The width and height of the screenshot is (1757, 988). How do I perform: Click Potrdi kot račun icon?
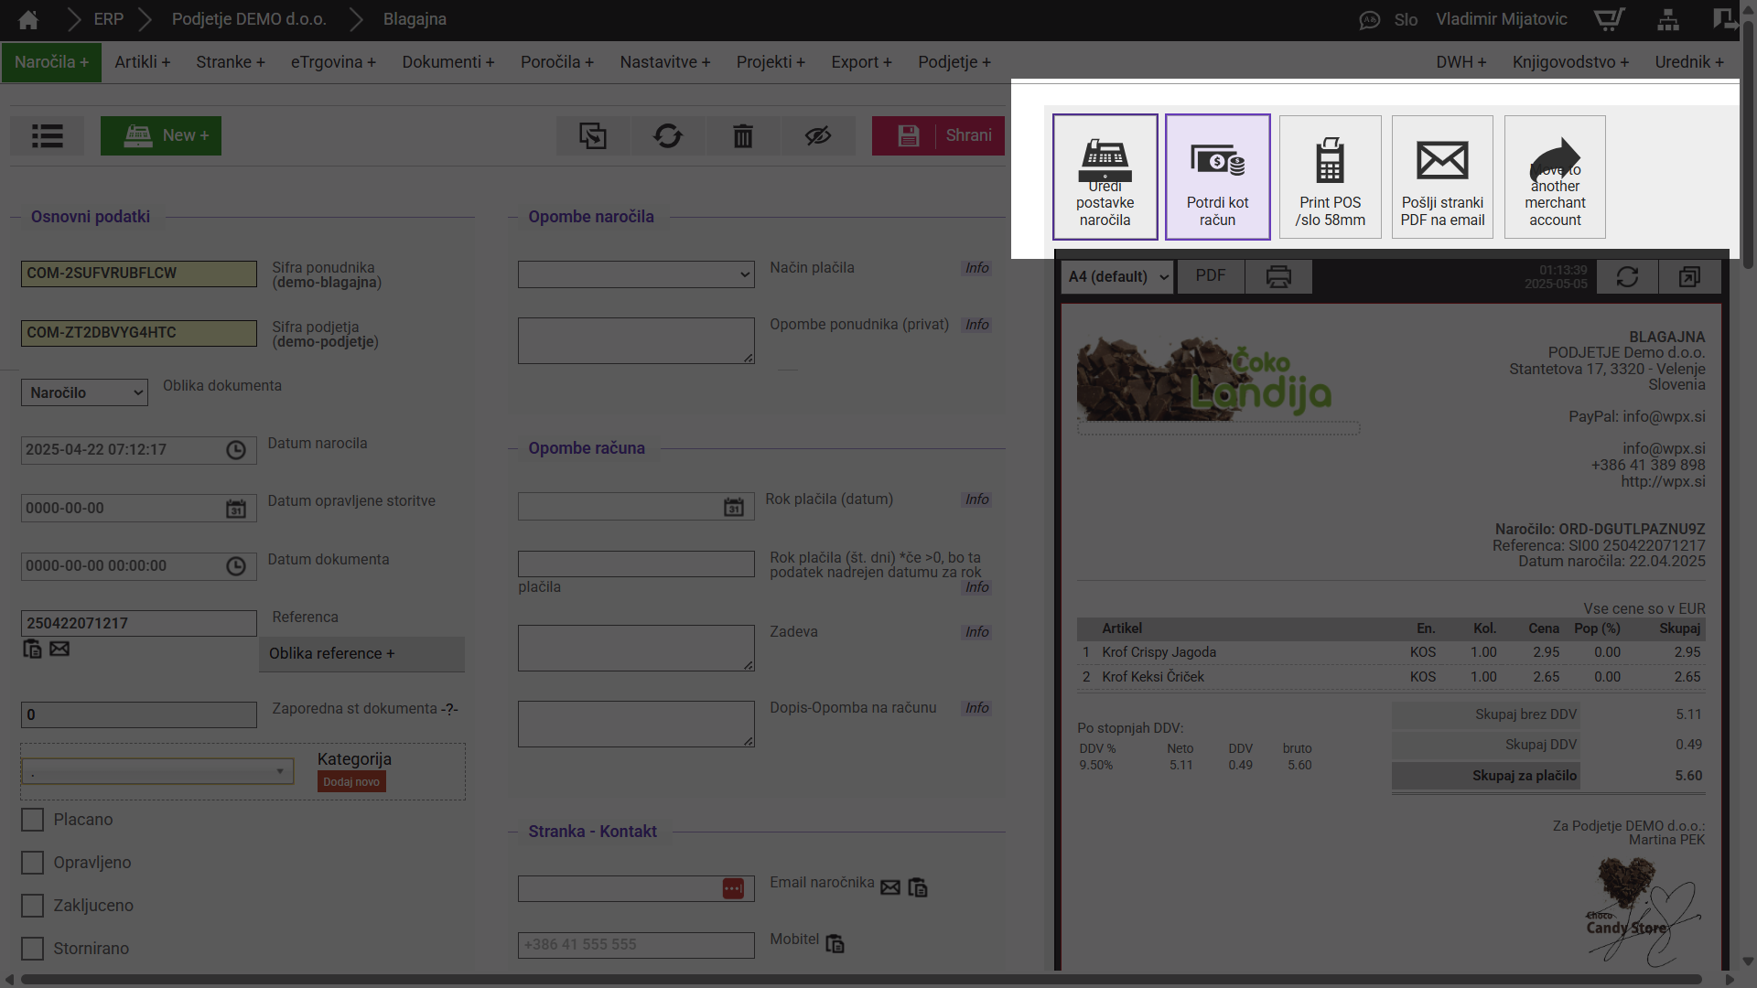point(1217,177)
